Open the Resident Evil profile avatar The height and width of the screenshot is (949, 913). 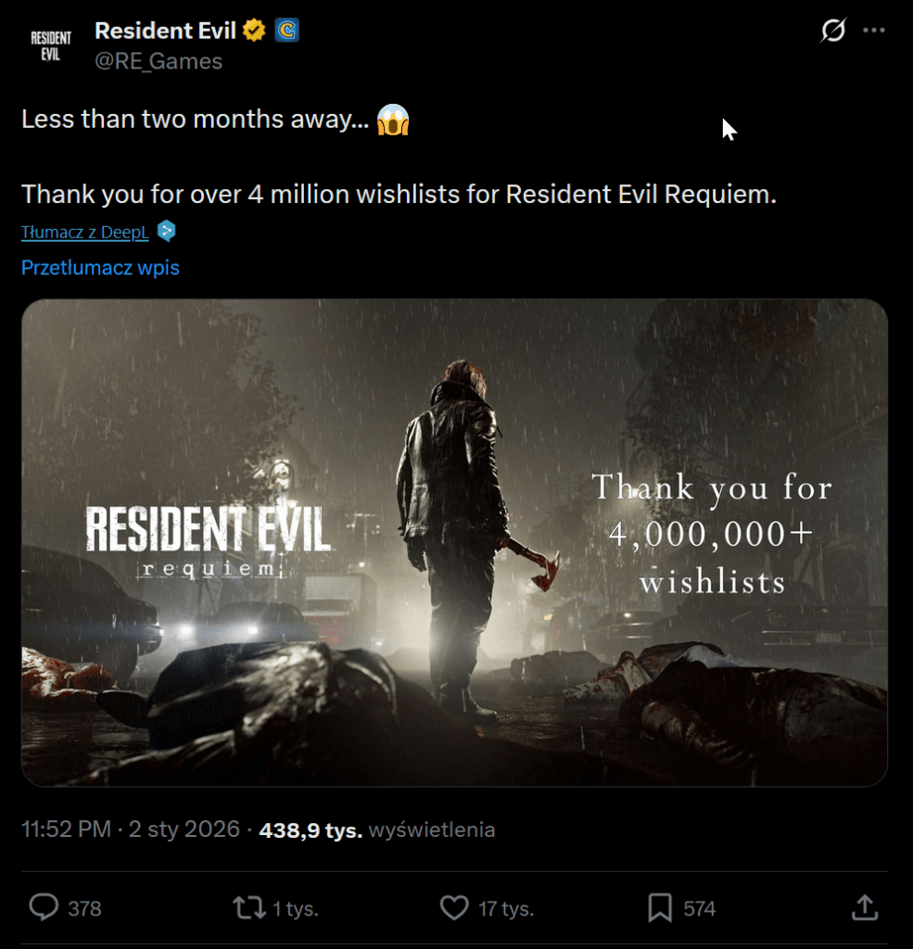[x=50, y=46]
